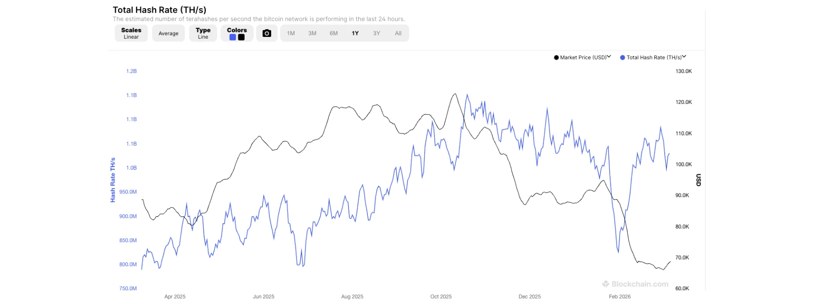813x301 pixels.
Task: Select the 1M time range
Action: pos(291,33)
